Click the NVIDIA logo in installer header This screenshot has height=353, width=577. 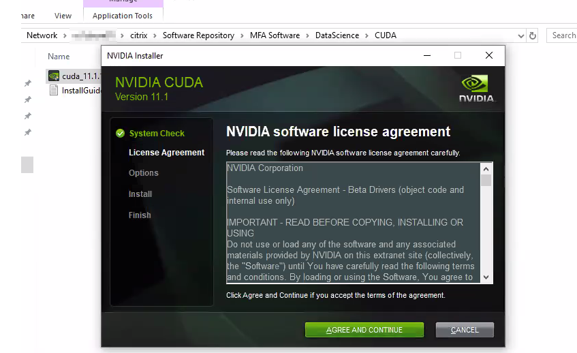476,89
